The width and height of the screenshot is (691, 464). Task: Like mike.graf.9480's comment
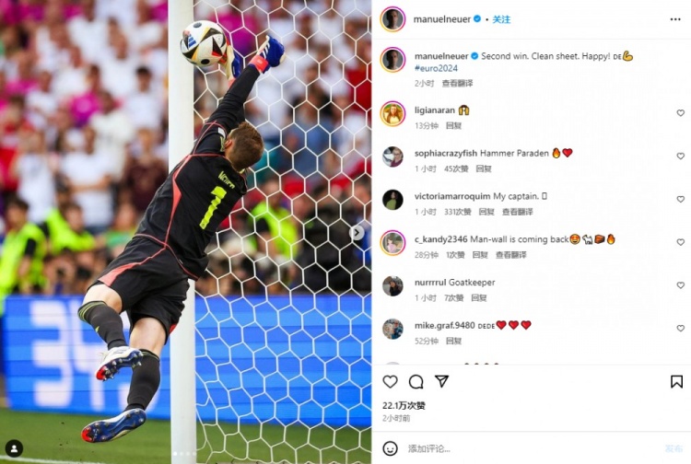(681, 329)
